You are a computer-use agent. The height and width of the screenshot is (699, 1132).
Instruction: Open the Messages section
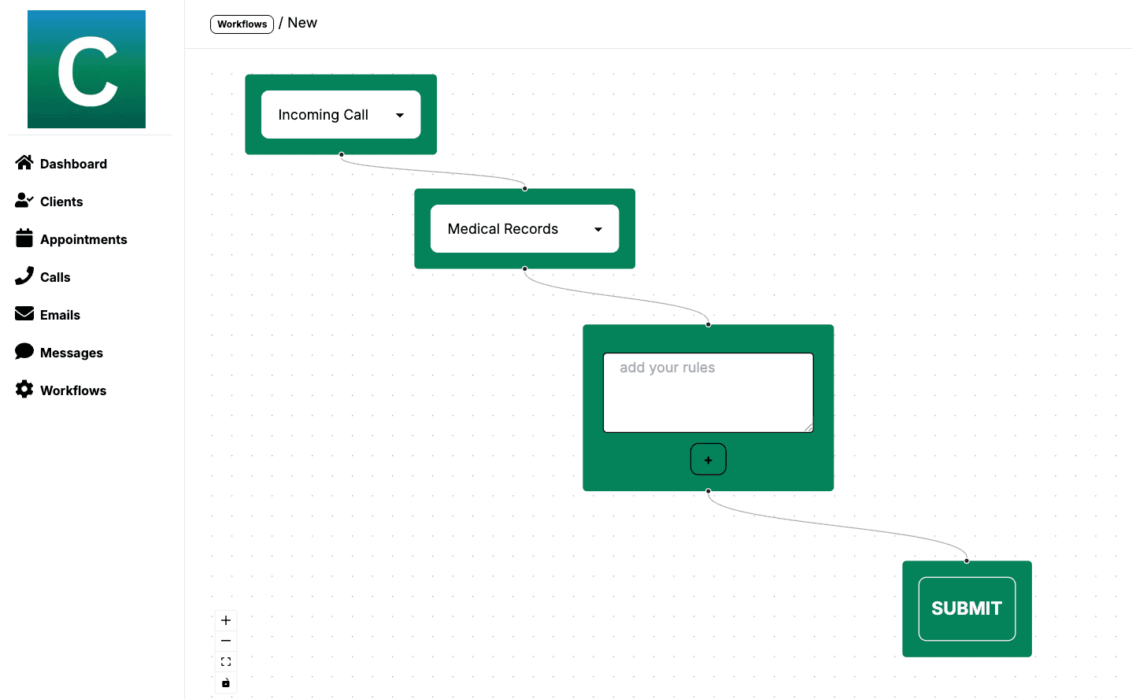point(72,353)
